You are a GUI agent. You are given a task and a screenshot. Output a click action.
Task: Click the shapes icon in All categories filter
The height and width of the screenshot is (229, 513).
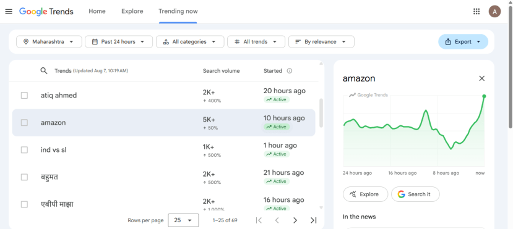[166, 42]
